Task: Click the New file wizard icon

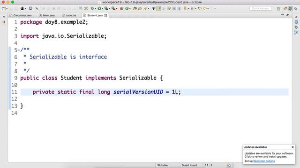Action: click(x=4, y=8)
